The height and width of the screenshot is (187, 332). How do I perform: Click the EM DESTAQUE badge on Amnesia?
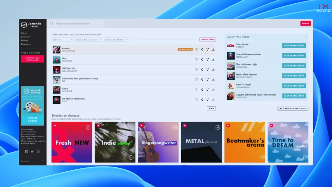click(x=185, y=49)
